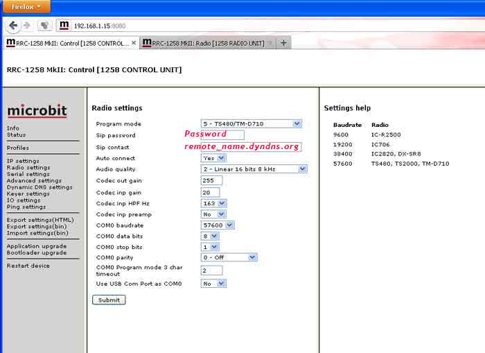Close the 1258 CONTROL tab

tap(134, 43)
